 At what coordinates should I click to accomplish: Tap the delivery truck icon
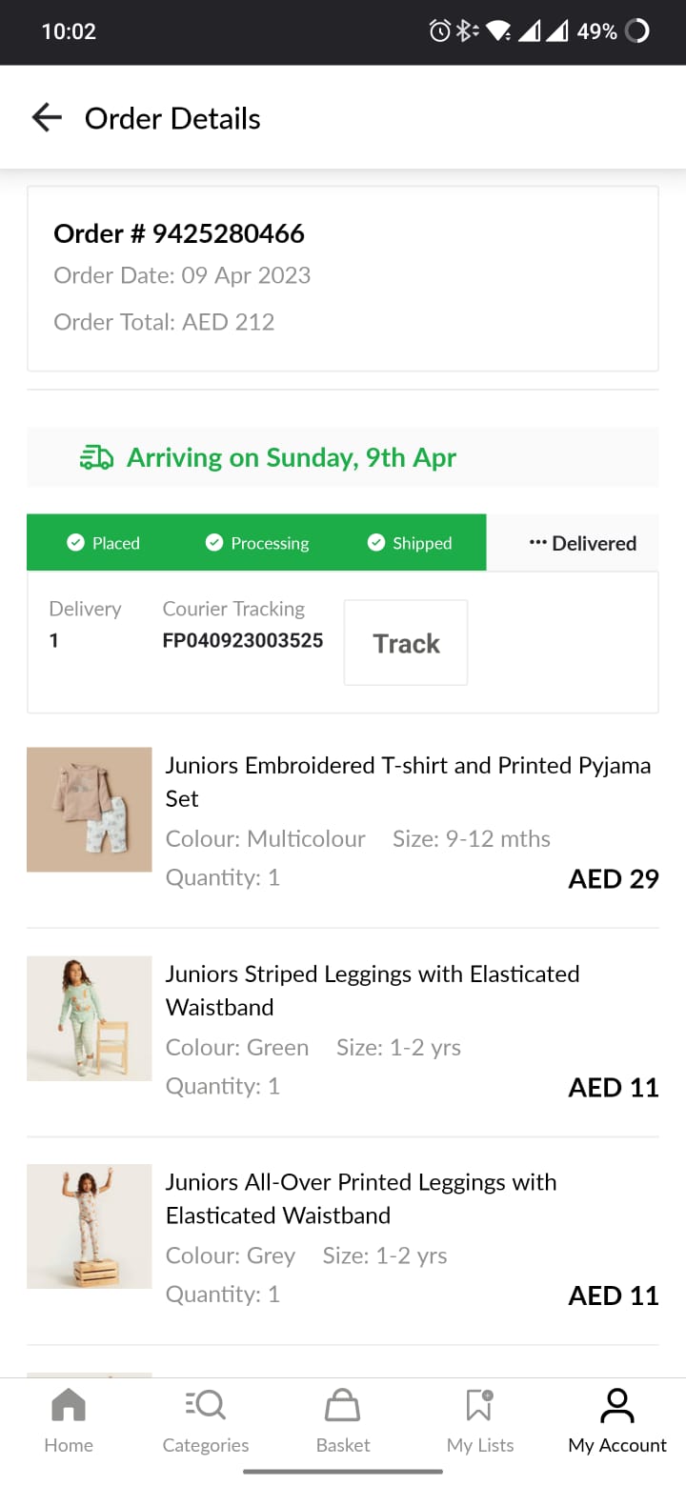[96, 458]
